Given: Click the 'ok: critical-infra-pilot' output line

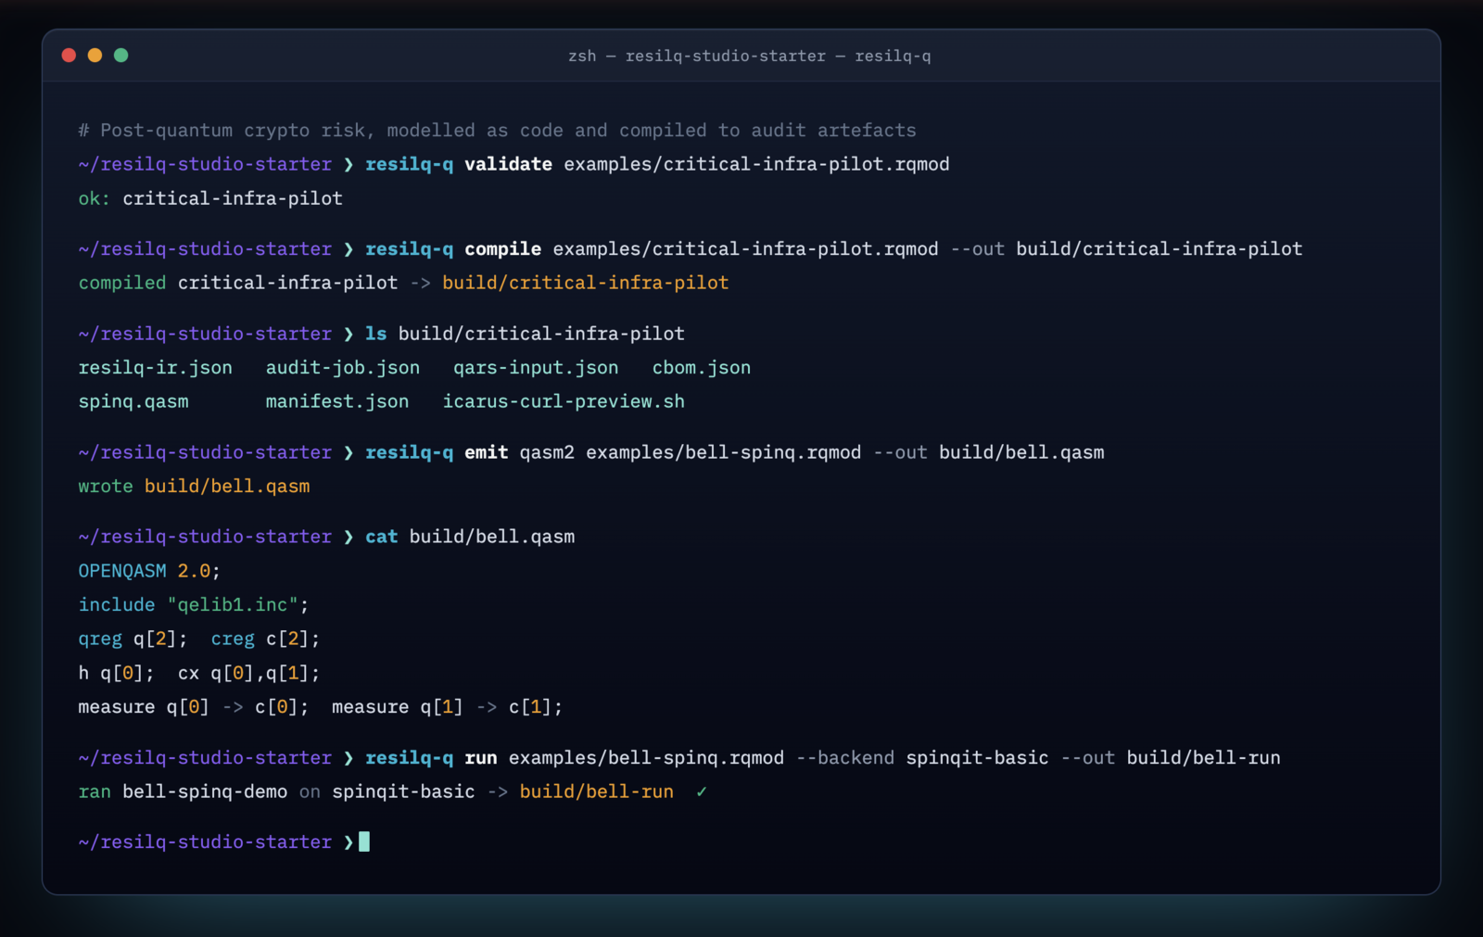Looking at the screenshot, I should coord(210,198).
